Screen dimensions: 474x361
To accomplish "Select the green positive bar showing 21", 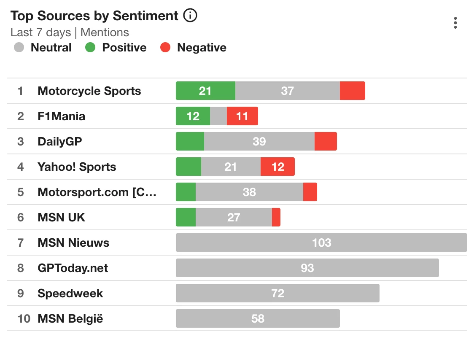I will click(x=205, y=91).
